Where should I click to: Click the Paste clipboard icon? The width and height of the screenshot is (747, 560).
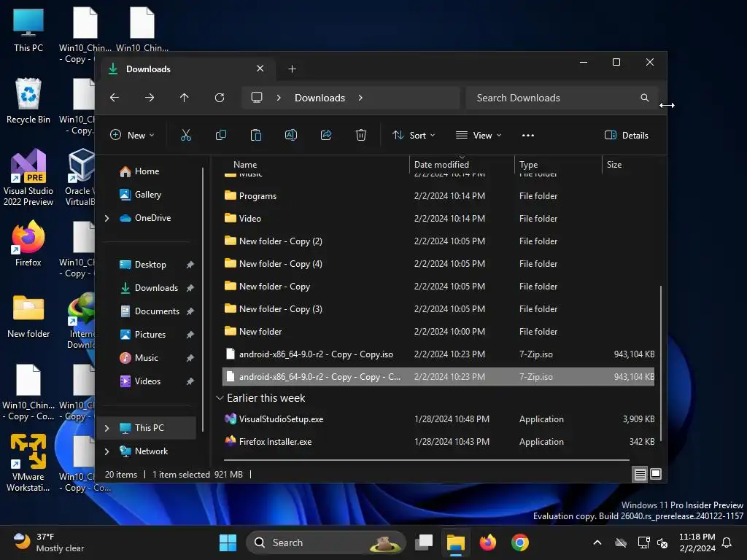tap(256, 135)
